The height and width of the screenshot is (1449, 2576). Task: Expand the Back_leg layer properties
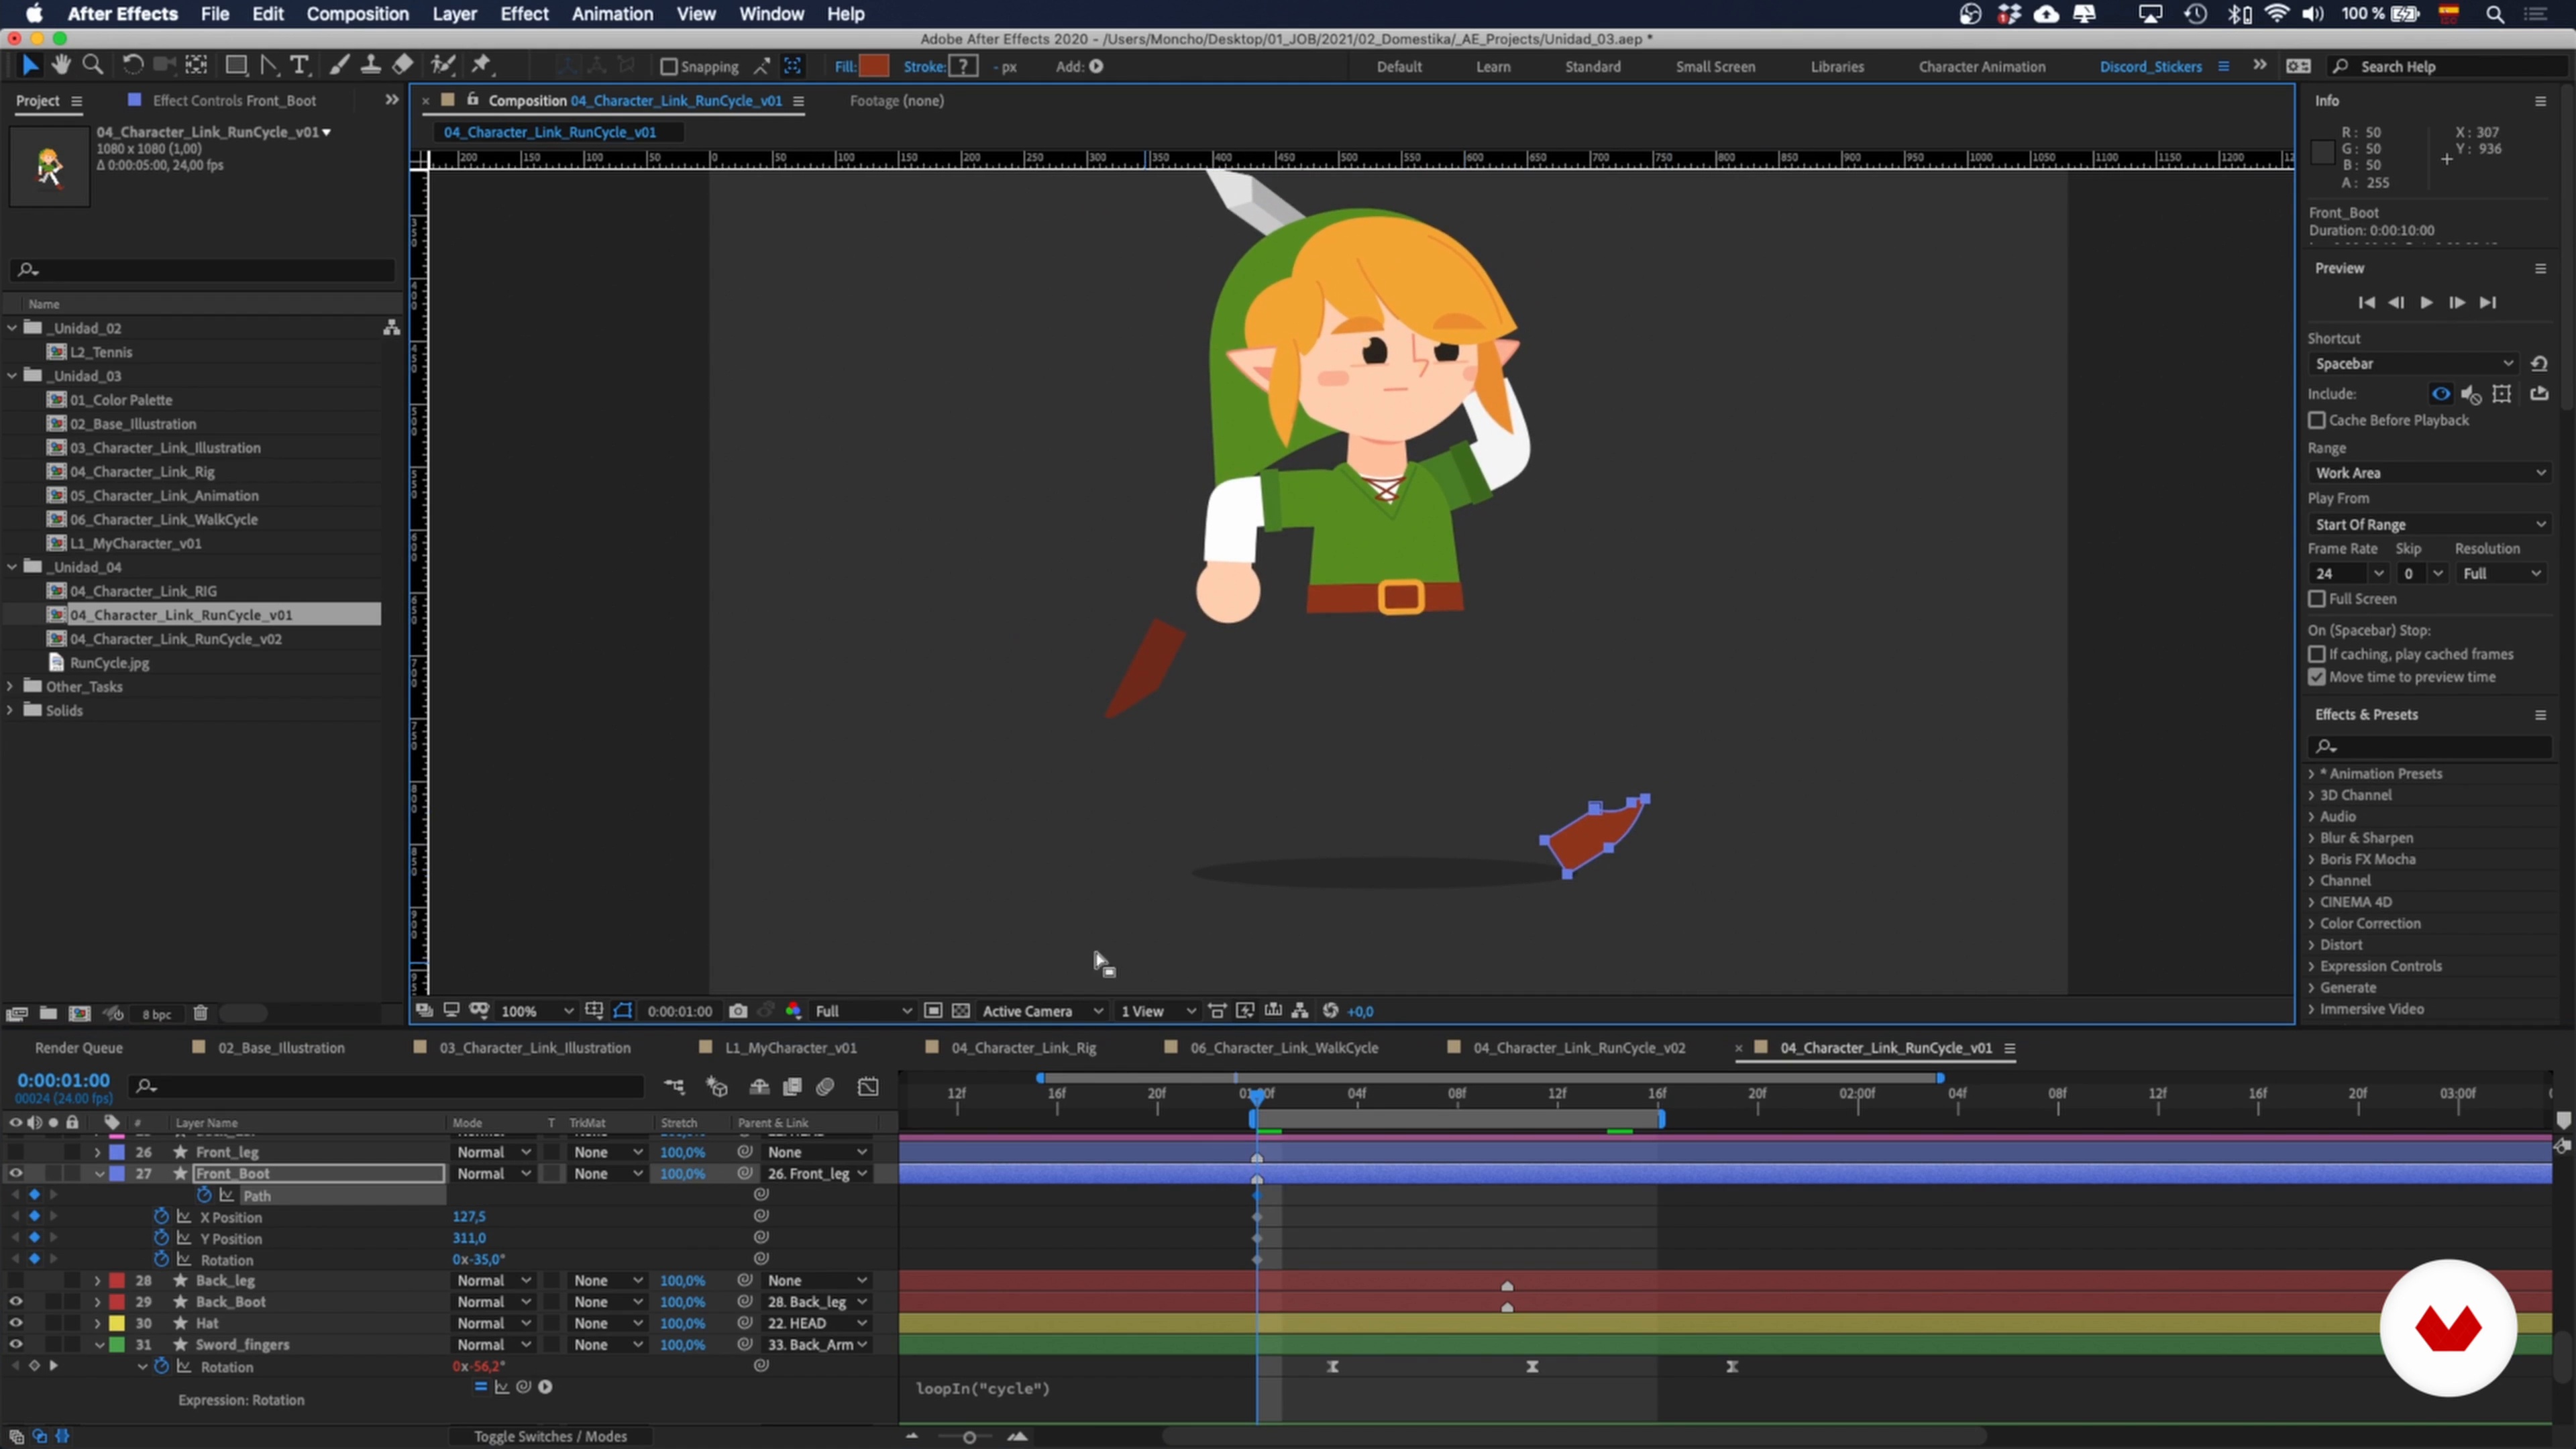tap(97, 1281)
